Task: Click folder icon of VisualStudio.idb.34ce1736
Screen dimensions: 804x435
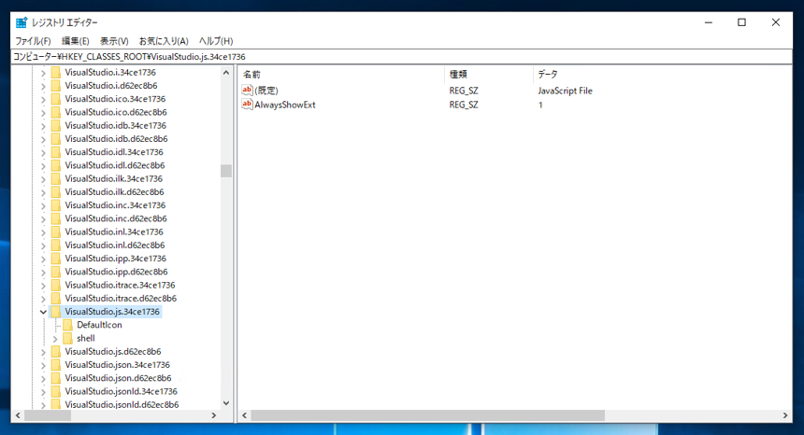Action: (x=56, y=125)
